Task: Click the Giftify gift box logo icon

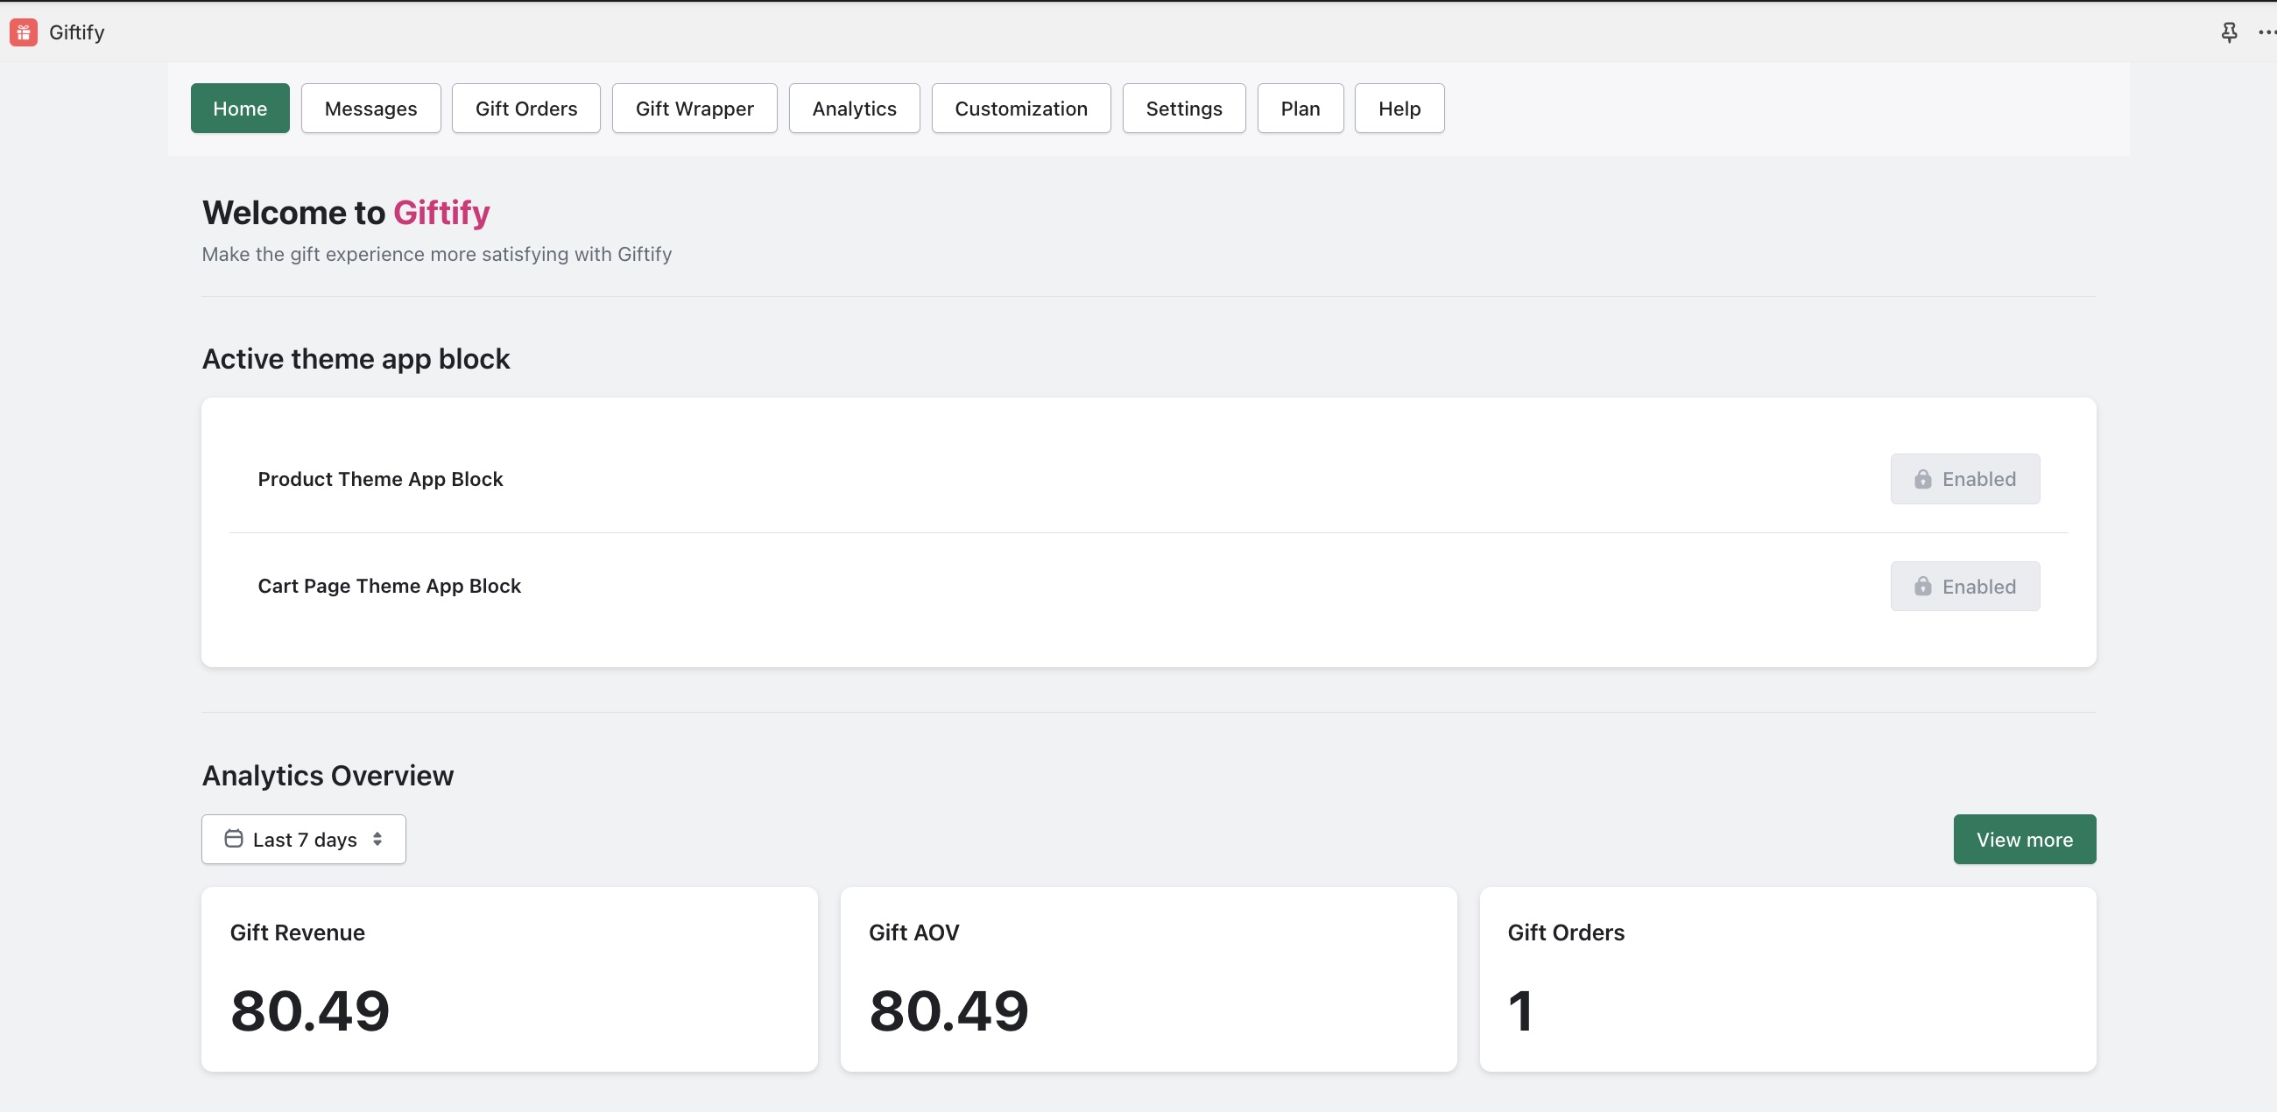Action: [23, 32]
